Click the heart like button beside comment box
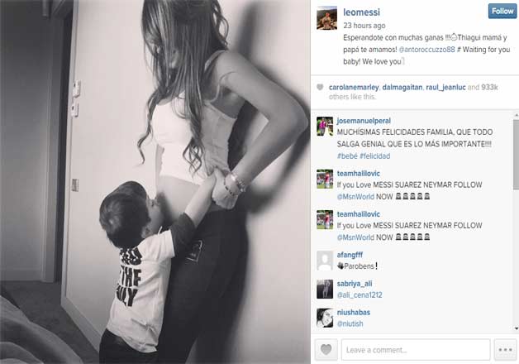Viewport: 519px width, 364px height. point(326,349)
